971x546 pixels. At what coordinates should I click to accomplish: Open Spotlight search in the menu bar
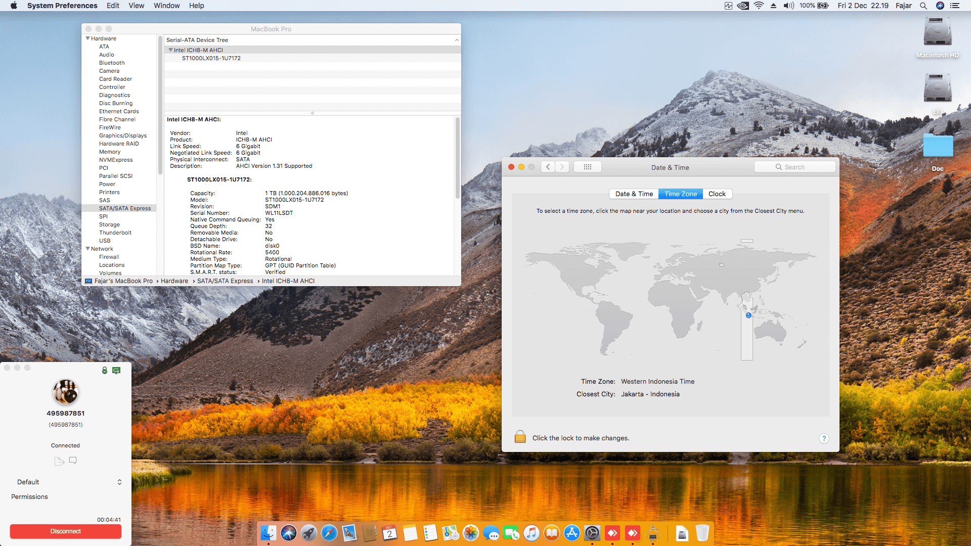click(x=923, y=6)
